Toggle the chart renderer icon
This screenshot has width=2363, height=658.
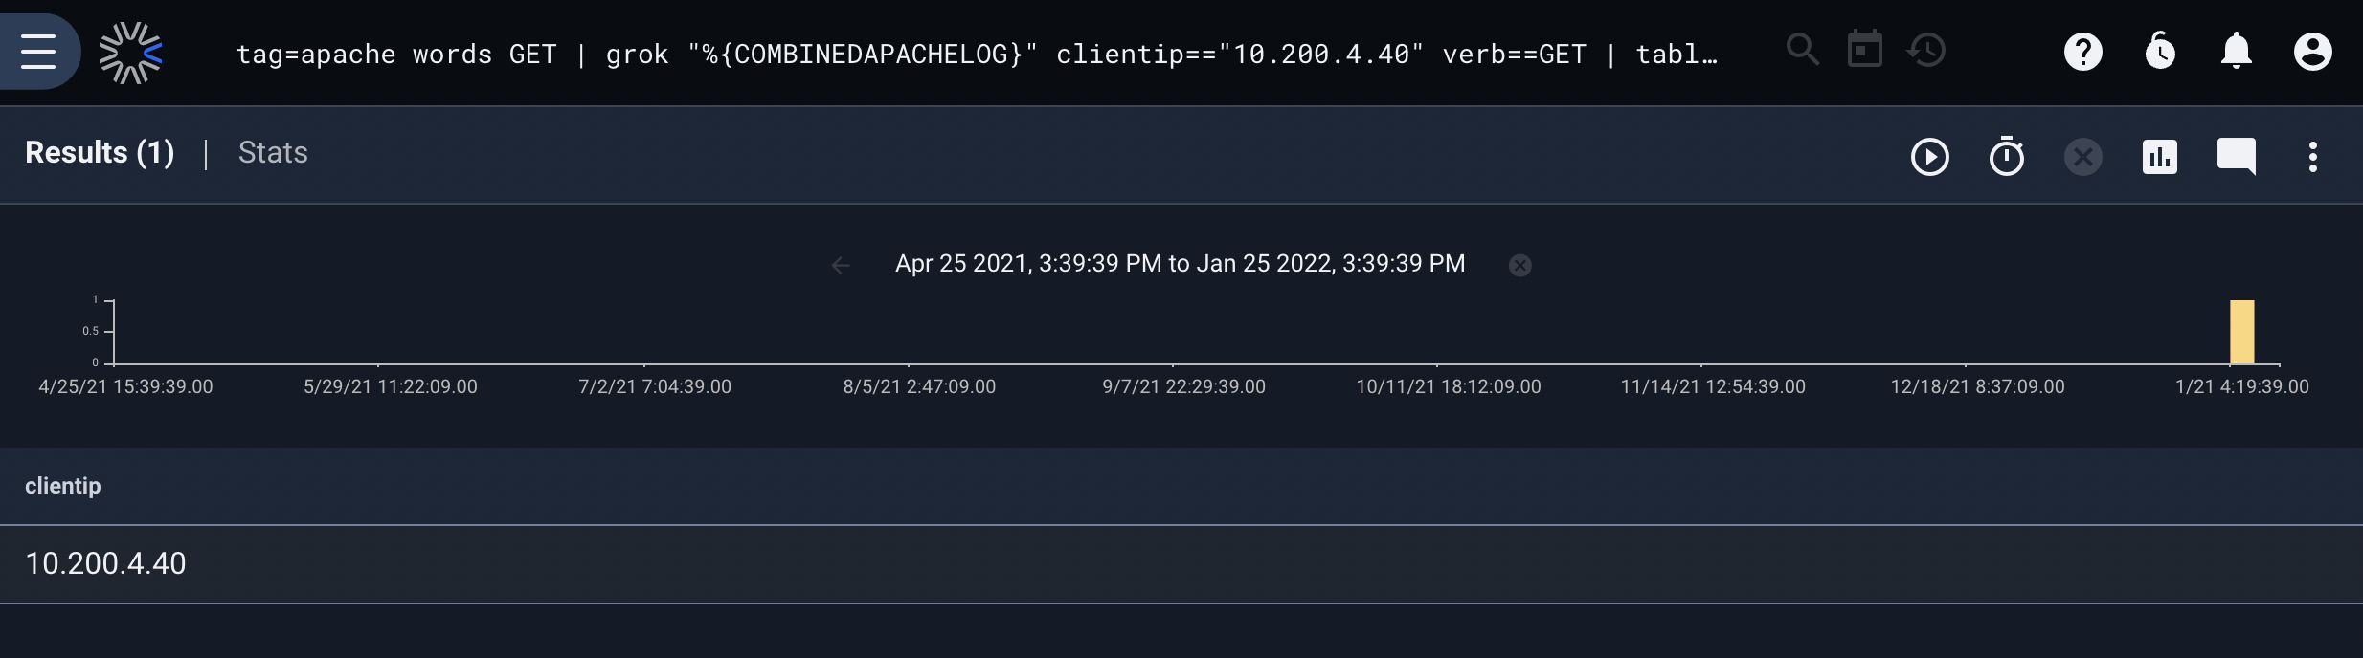(2160, 157)
